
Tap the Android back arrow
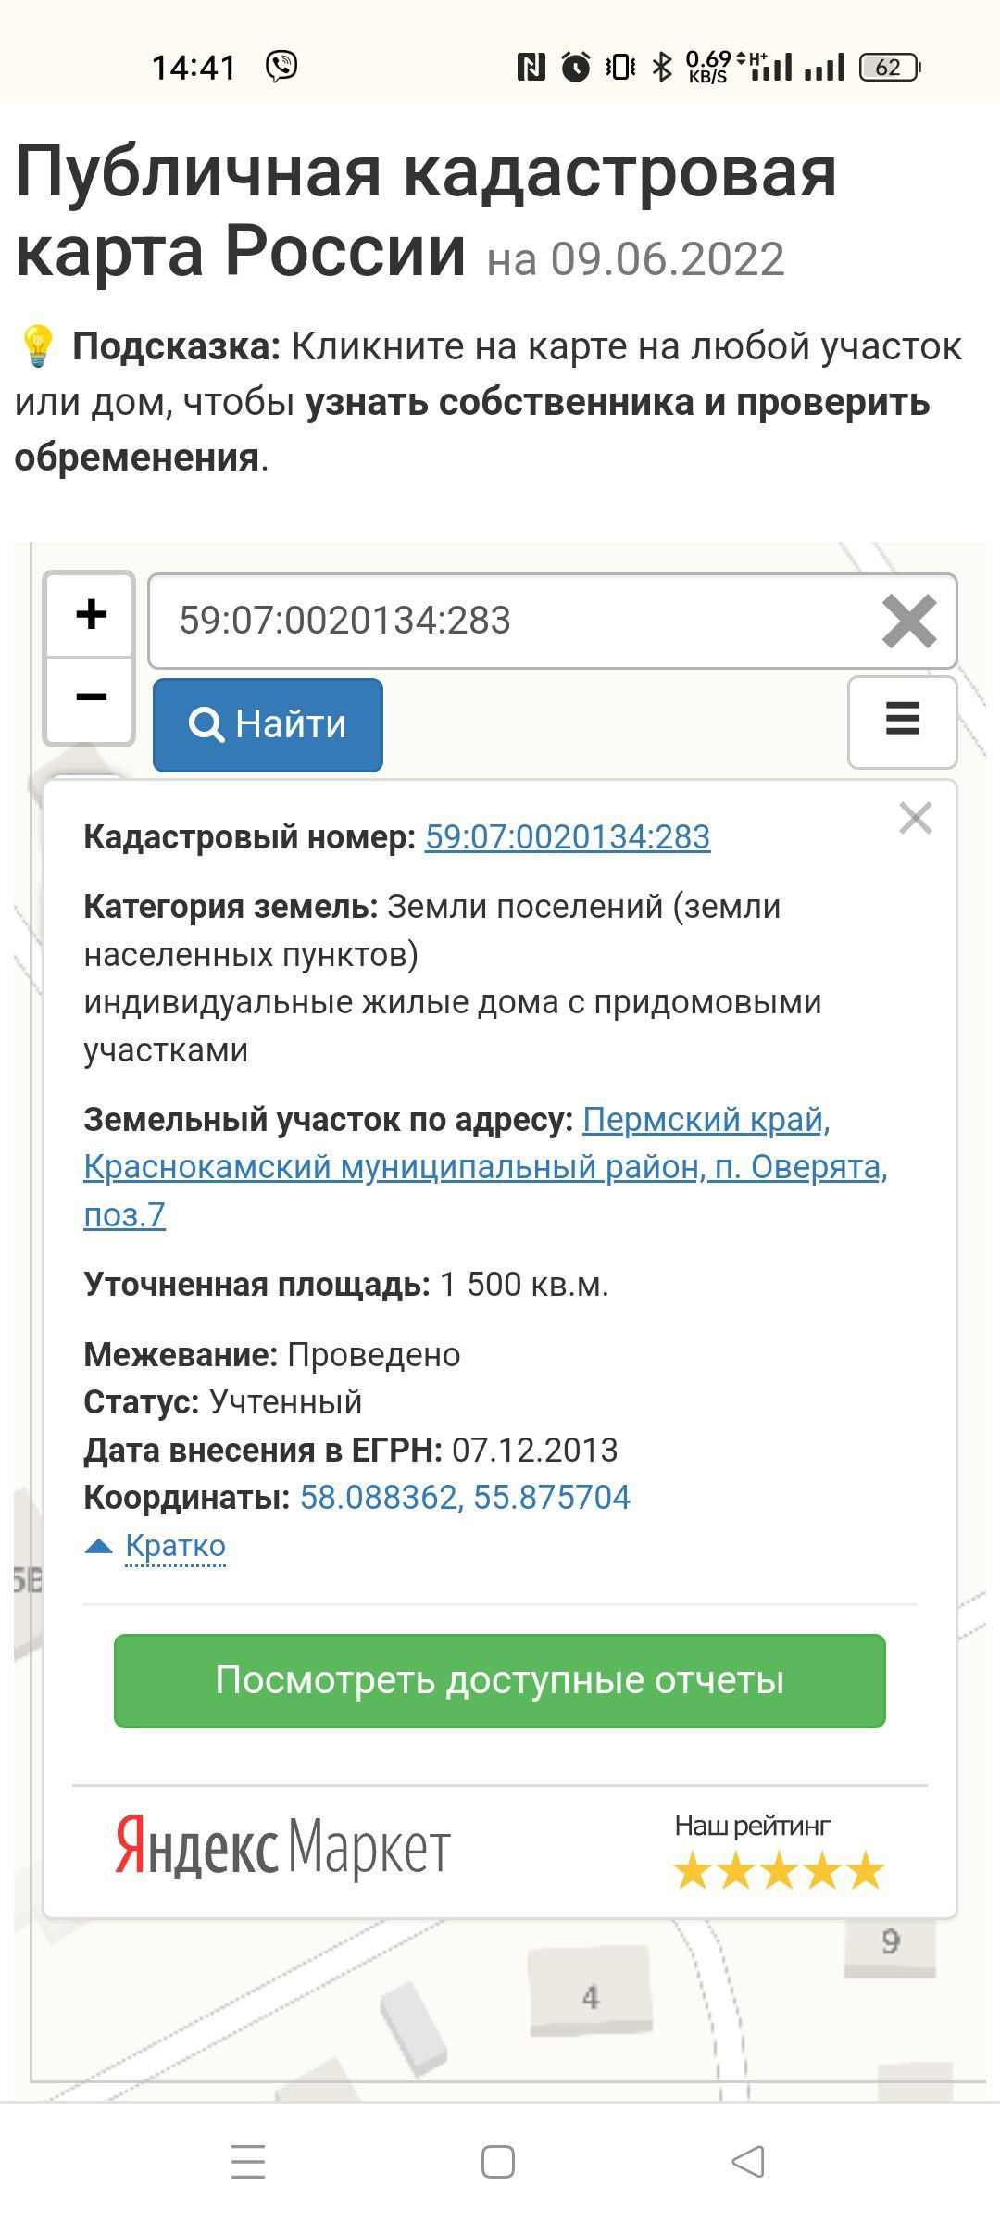coord(748,2162)
